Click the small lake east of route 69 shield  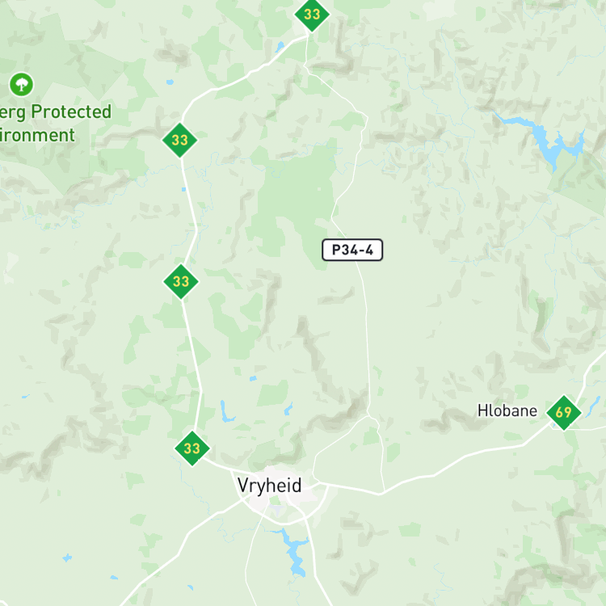click(x=594, y=406)
